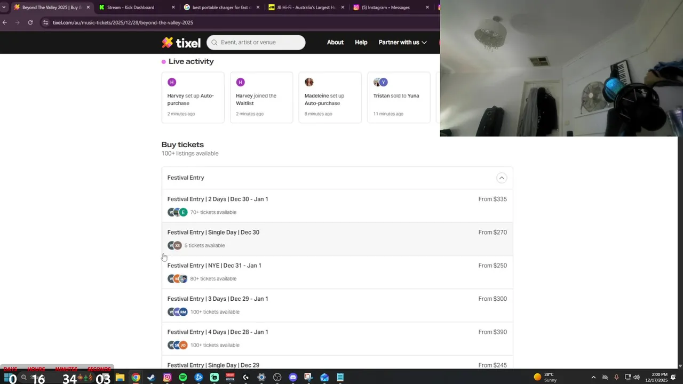The width and height of the screenshot is (683, 384).
Task: Click the From $250 price
Action: tap(493, 265)
